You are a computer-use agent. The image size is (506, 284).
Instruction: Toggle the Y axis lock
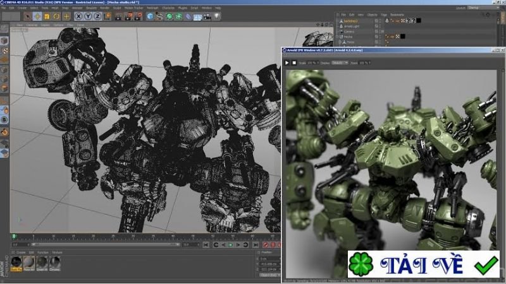coord(88,16)
